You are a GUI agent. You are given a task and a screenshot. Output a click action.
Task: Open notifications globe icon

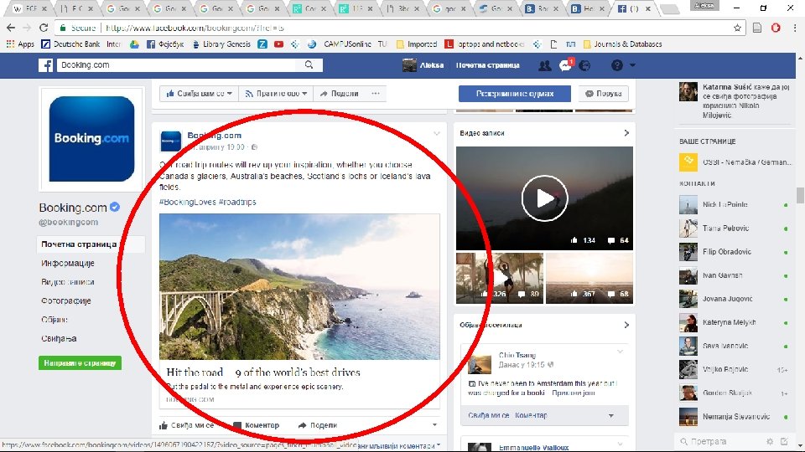584,65
